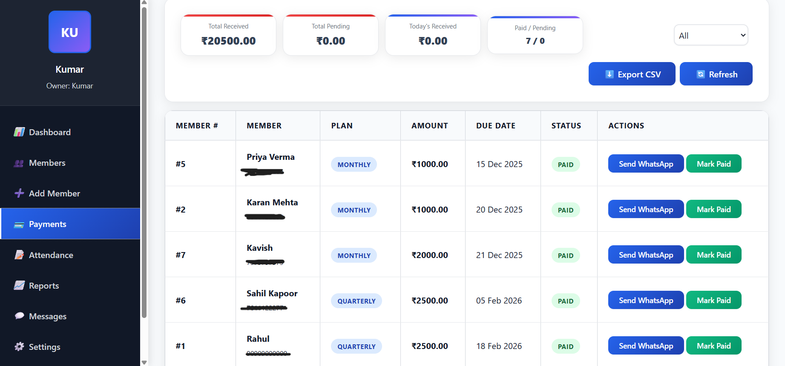The image size is (808, 366).
Task: Click member name Sahil Kapoor
Action: (272, 293)
